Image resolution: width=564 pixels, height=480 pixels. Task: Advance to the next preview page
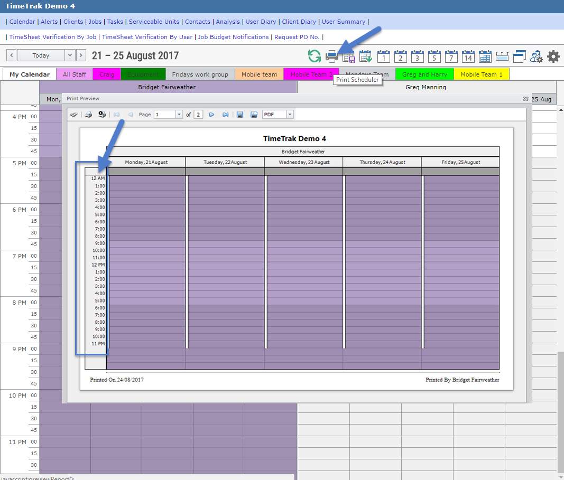pyautogui.click(x=211, y=114)
